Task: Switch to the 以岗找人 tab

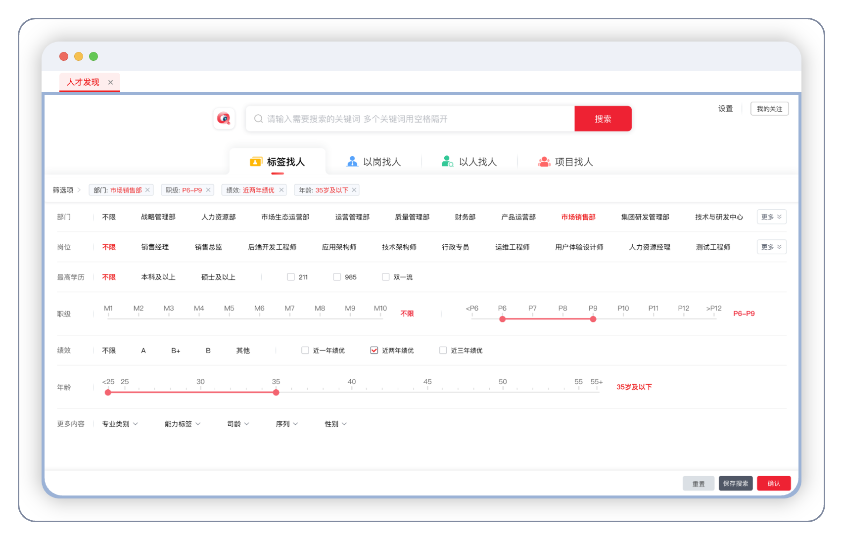Action: (x=374, y=162)
